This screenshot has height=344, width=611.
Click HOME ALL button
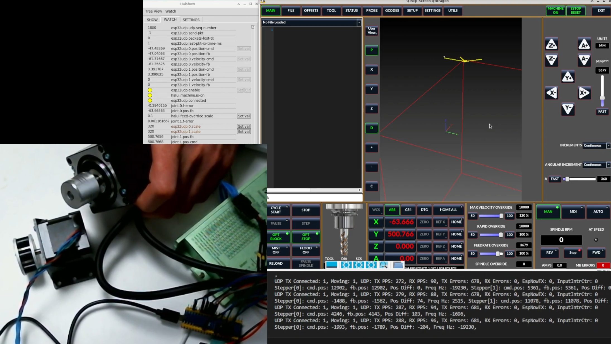(448, 210)
